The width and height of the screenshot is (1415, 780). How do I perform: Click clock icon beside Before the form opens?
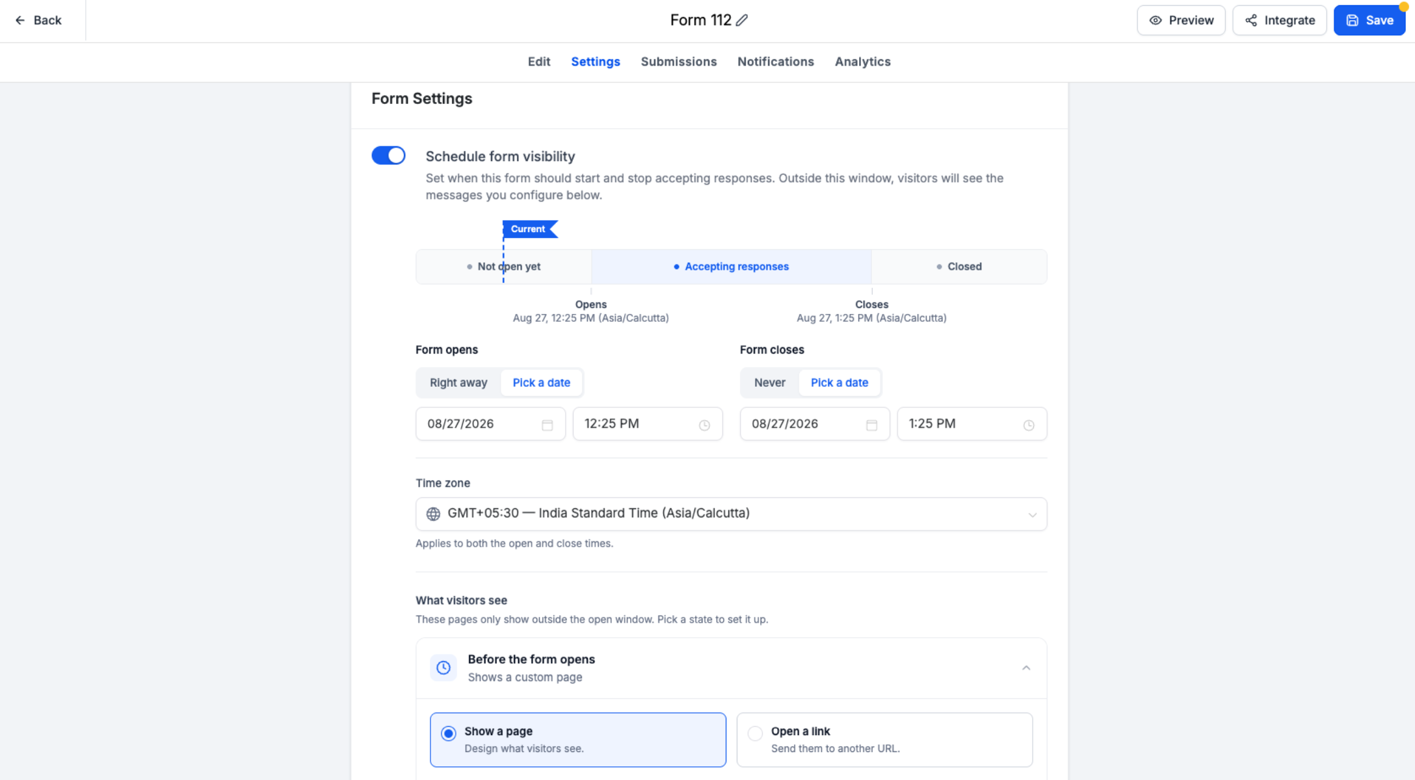tap(443, 668)
